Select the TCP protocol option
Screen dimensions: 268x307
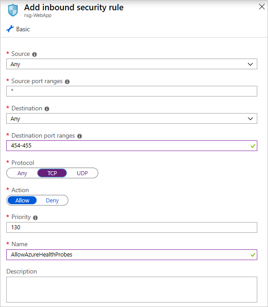pyautogui.click(x=52, y=173)
